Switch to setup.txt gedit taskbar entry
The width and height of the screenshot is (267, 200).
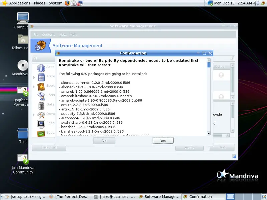(26, 197)
